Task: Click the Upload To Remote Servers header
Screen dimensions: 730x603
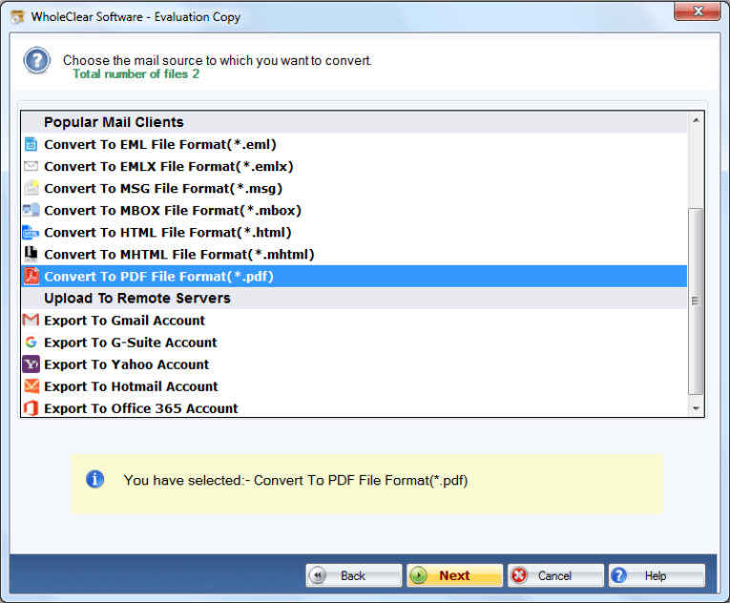Action: tap(354, 298)
